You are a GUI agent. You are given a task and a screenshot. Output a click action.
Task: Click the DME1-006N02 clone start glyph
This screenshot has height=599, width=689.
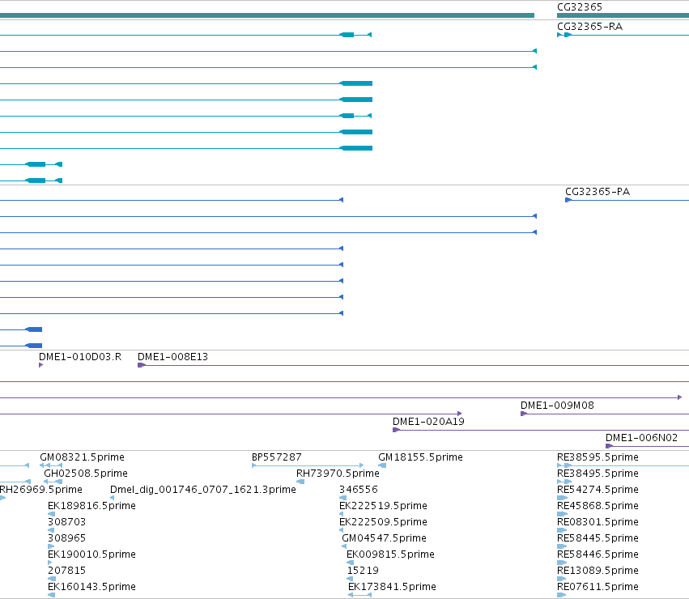tap(609, 446)
